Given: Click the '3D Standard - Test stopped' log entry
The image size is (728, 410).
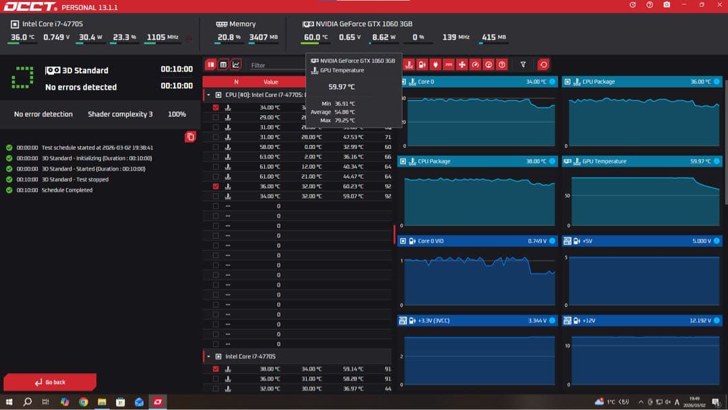Looking at the screenshot, I should [75, 179].
